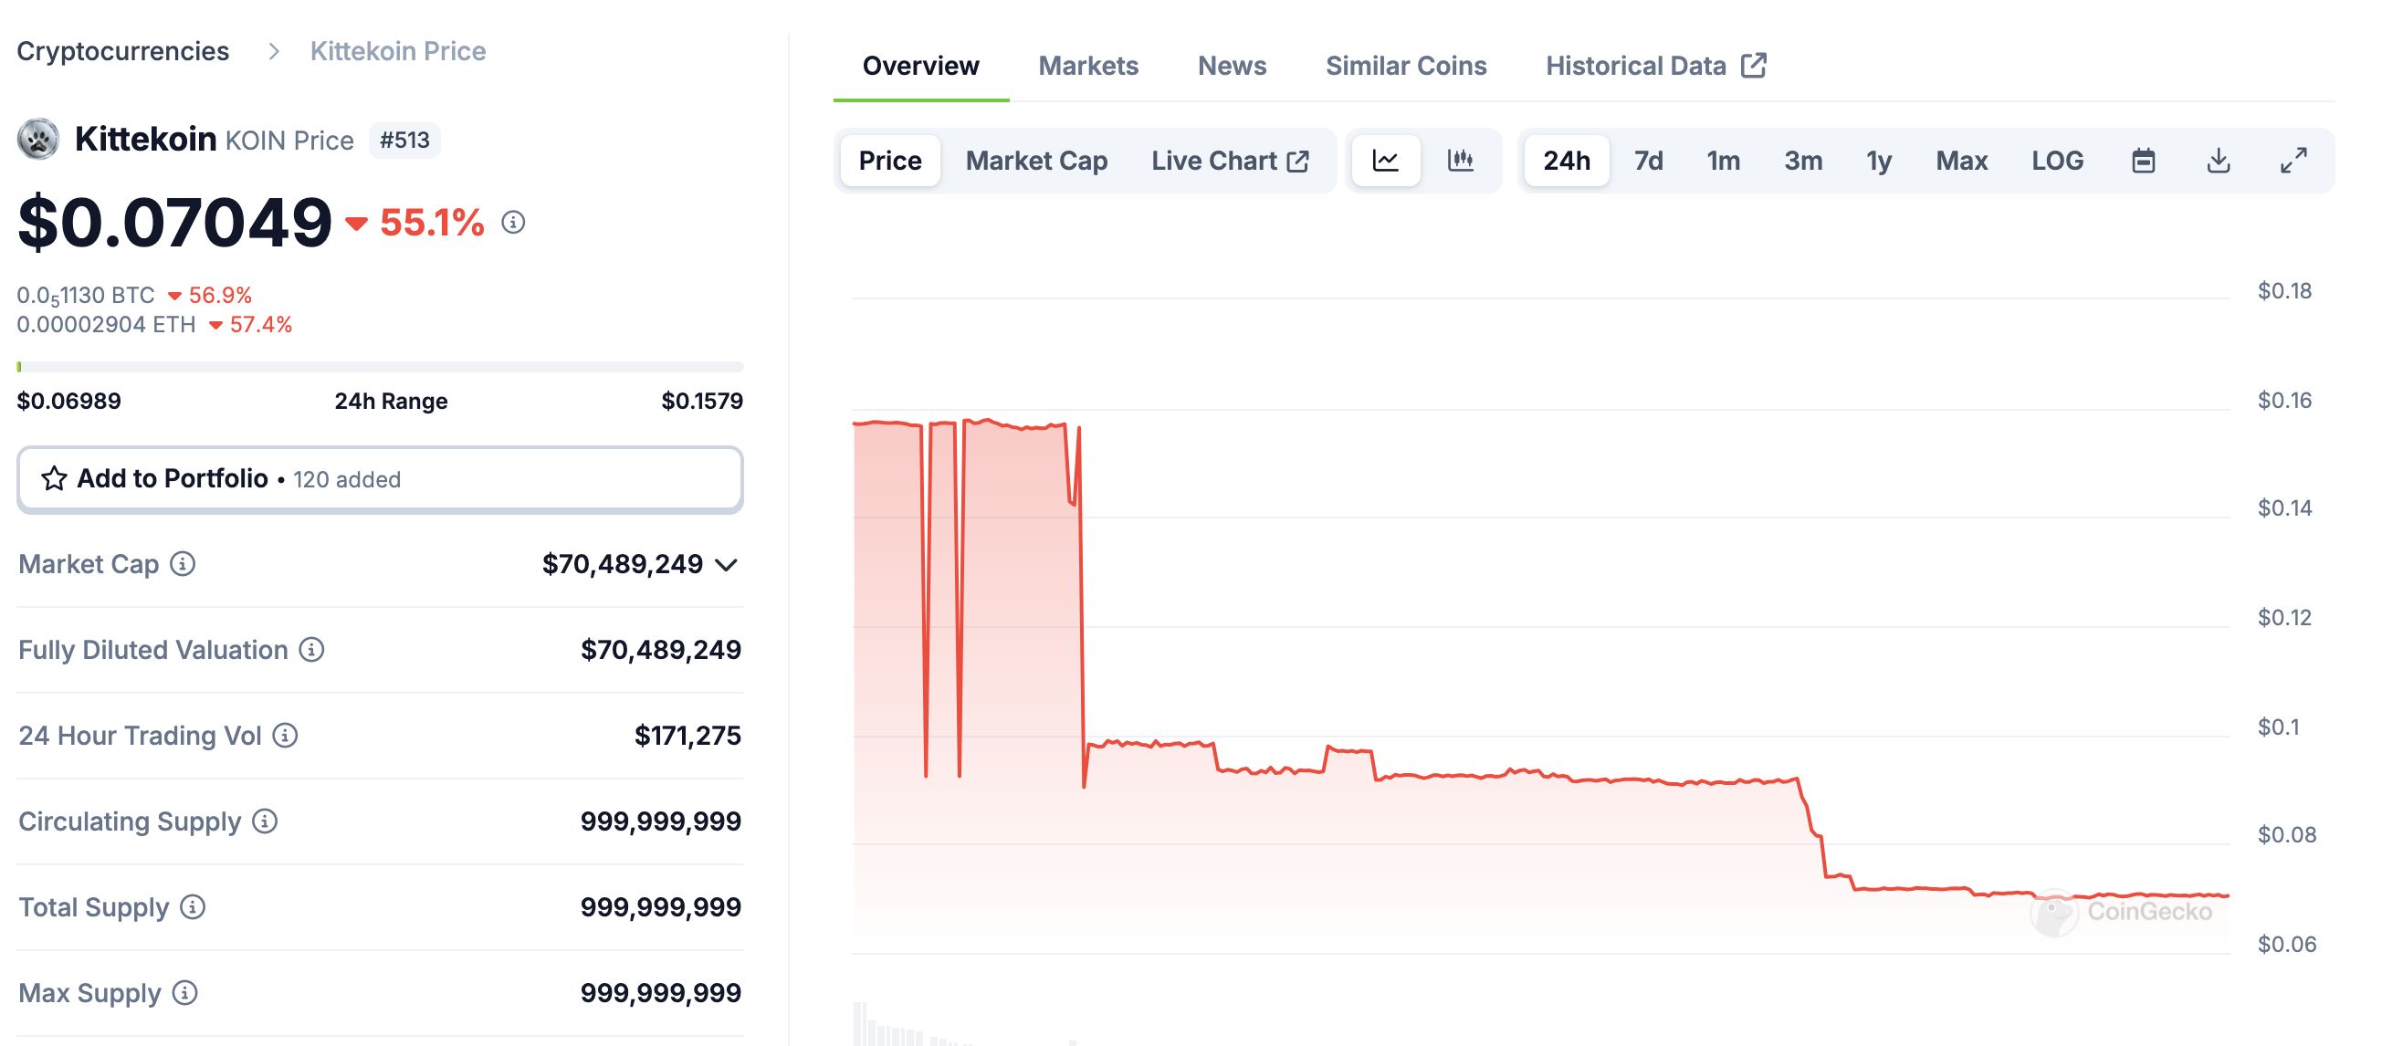Expand Market Cap value chevron
This screenshot has width=2403, height=1046.
[x=727, y=565]
